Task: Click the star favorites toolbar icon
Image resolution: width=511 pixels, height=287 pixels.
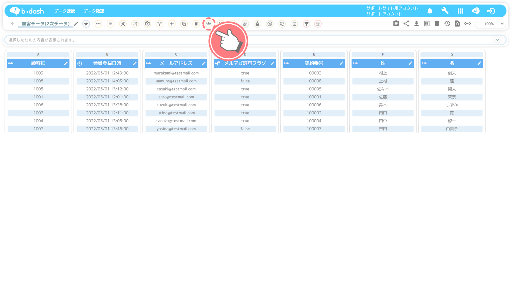Action: click(86, 24)
